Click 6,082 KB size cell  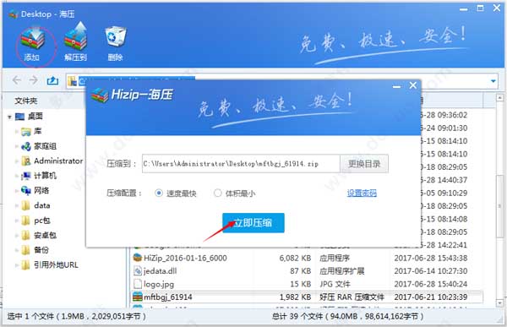(295, 258)
